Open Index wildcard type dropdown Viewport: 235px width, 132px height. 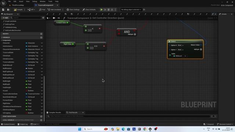click(x=180, y=56)
